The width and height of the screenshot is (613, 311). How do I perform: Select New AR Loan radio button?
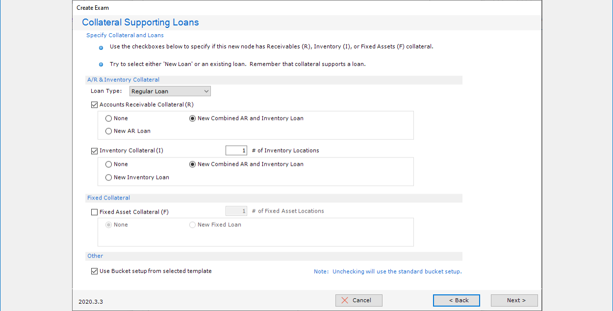[109, 131]
